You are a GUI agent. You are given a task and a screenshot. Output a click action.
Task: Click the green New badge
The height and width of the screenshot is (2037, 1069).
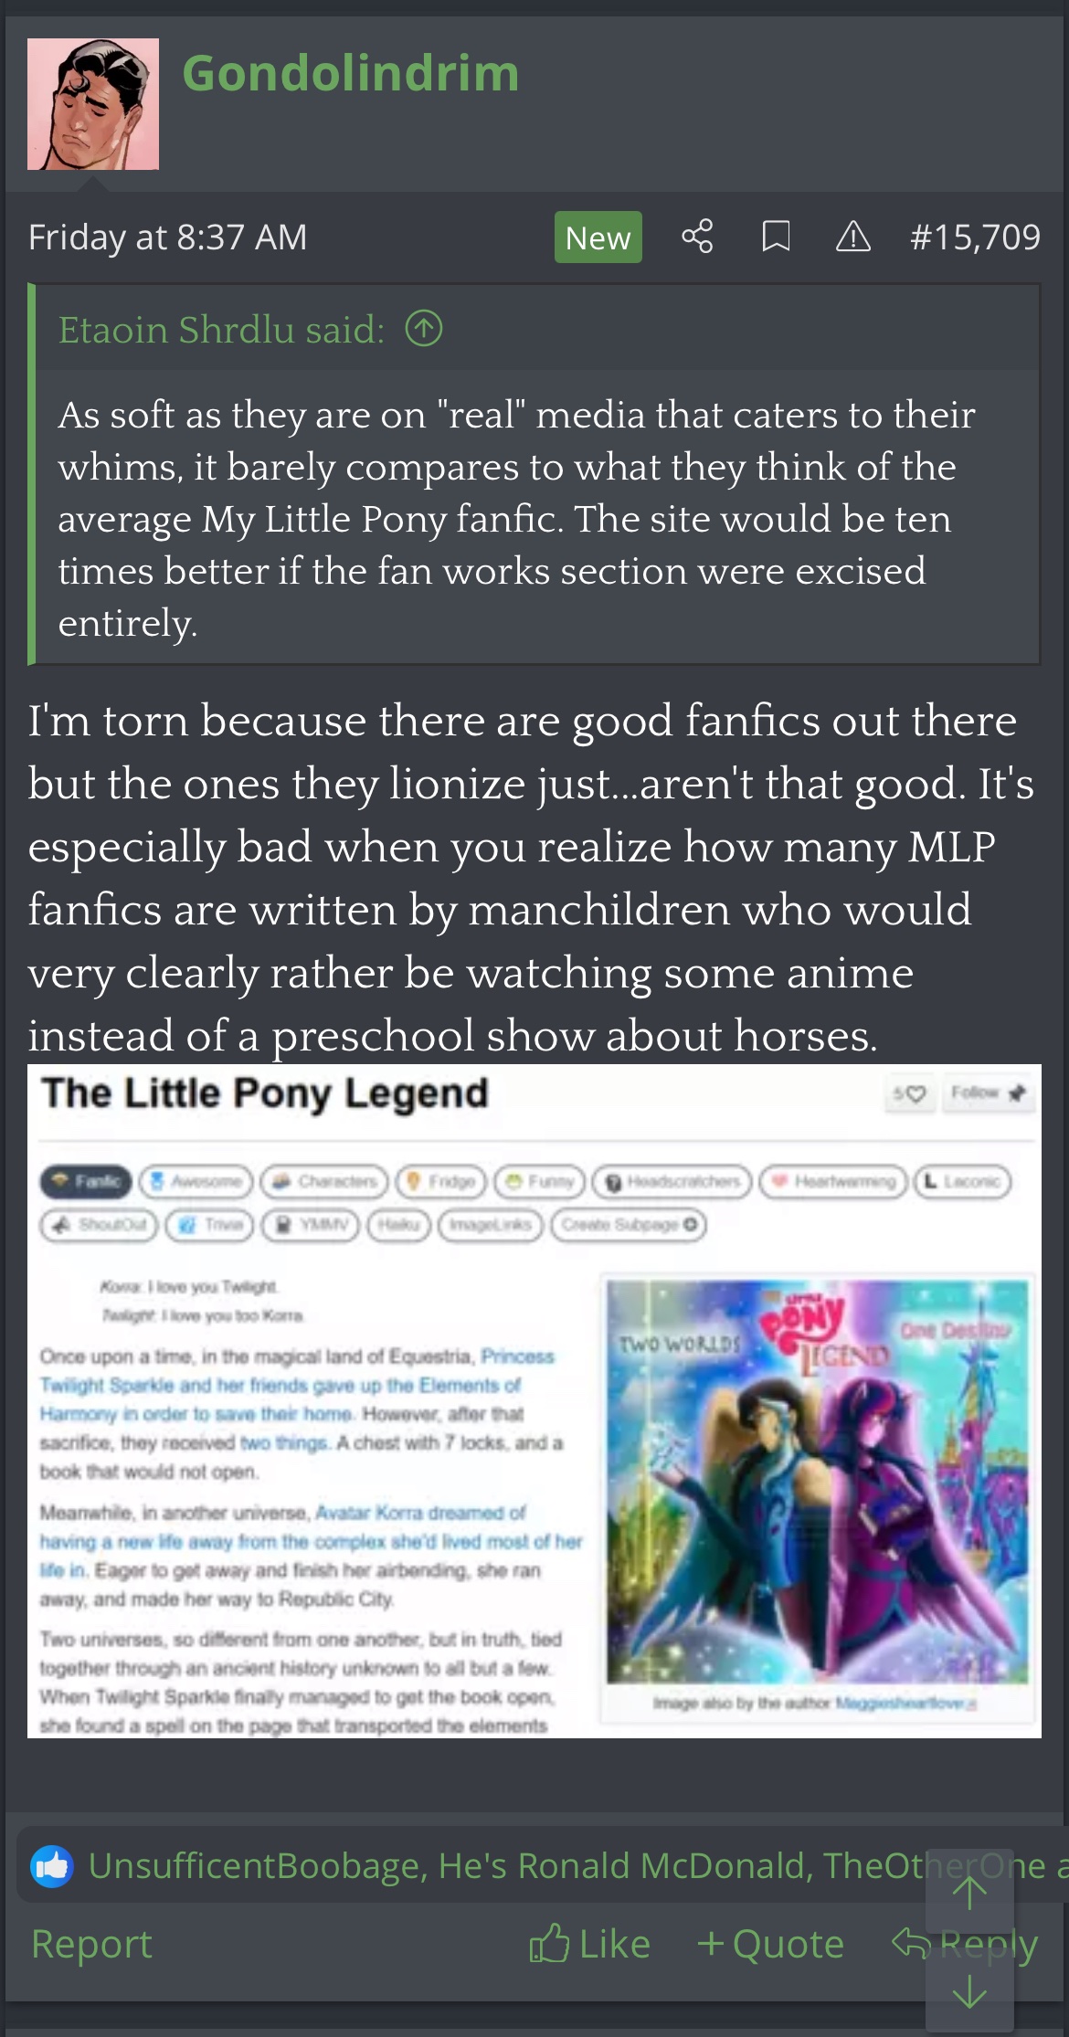pyautogui.click(x=598, y=237)
